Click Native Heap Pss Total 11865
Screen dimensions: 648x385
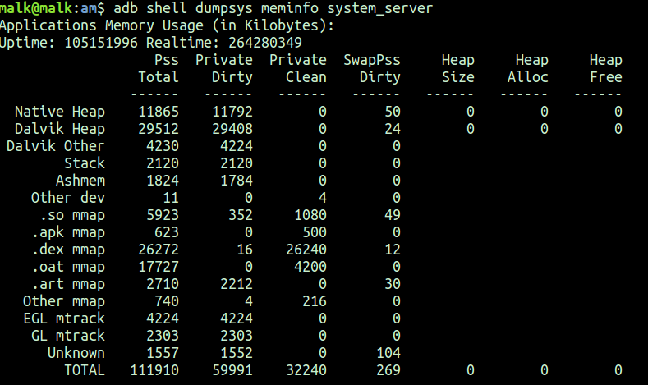159,112
